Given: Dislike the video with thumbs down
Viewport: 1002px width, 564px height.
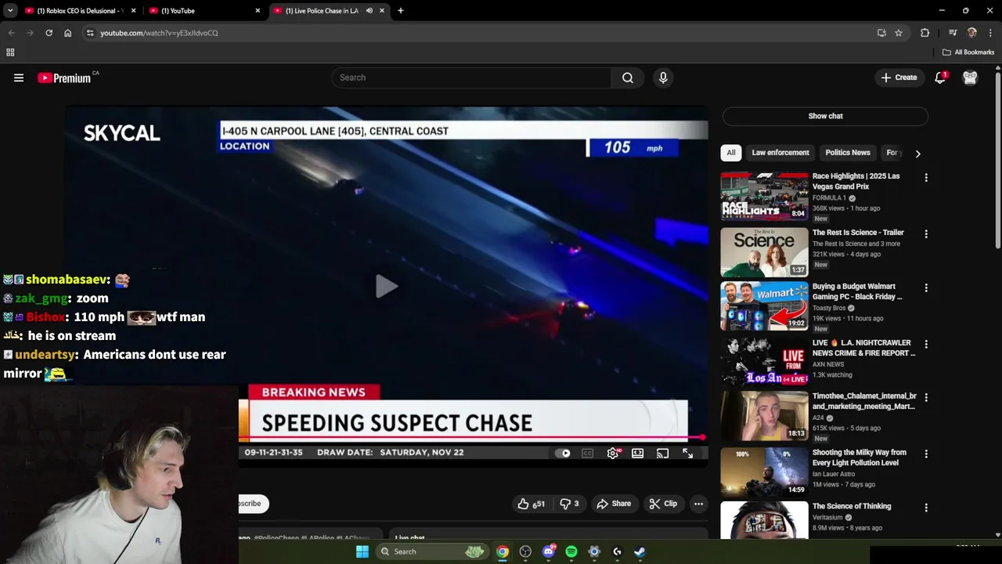Looking at the screenshot, I should (569, 504).
